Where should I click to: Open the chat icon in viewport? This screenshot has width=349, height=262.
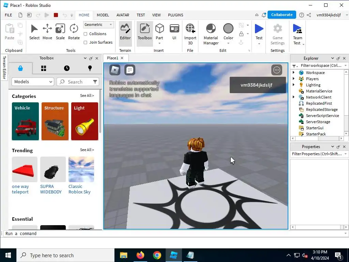tap(130, 70)
